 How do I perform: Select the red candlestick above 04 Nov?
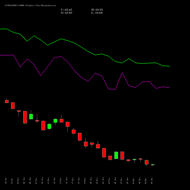(x=25, y=117)
